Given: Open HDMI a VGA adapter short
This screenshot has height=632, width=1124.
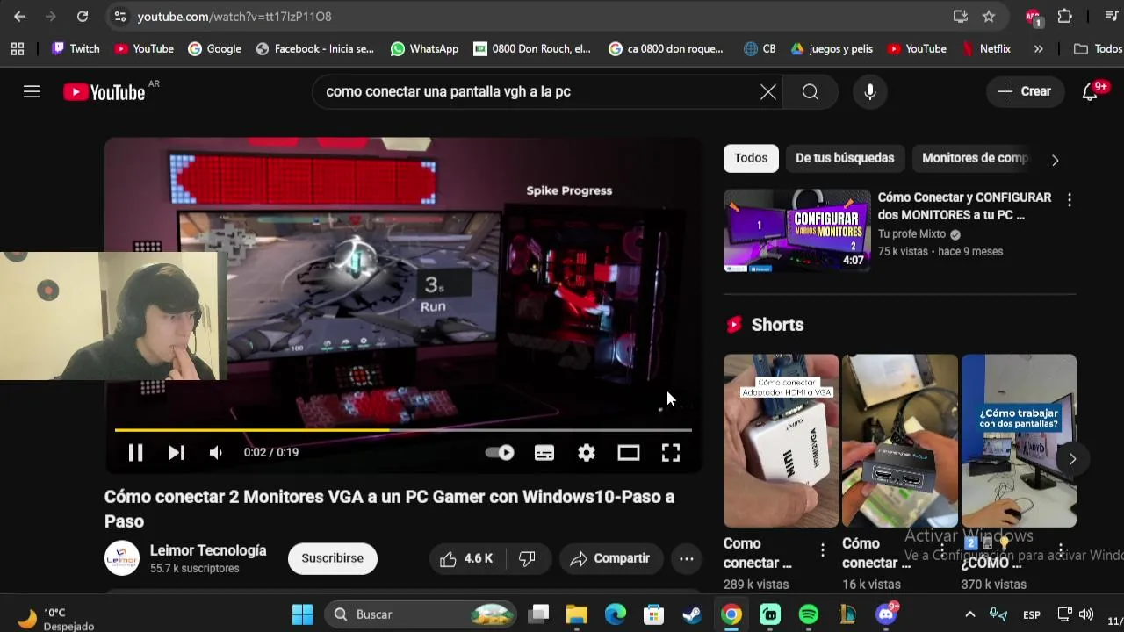Looking at the screenshot, I should pyautogui.click(x=781, y=441).
